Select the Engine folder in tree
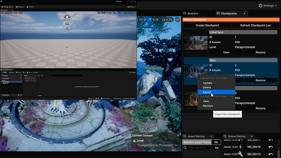Image resolution: width=281 pixels, height=158 pixels. click(x=6, y=83)
